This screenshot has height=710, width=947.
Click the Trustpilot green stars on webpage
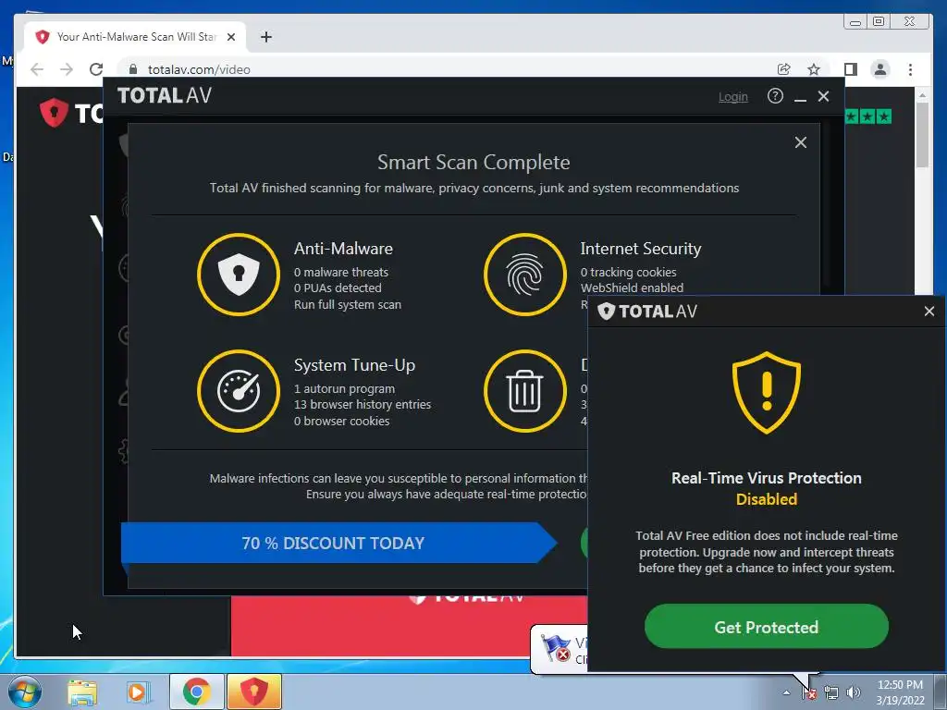(867, 116)
